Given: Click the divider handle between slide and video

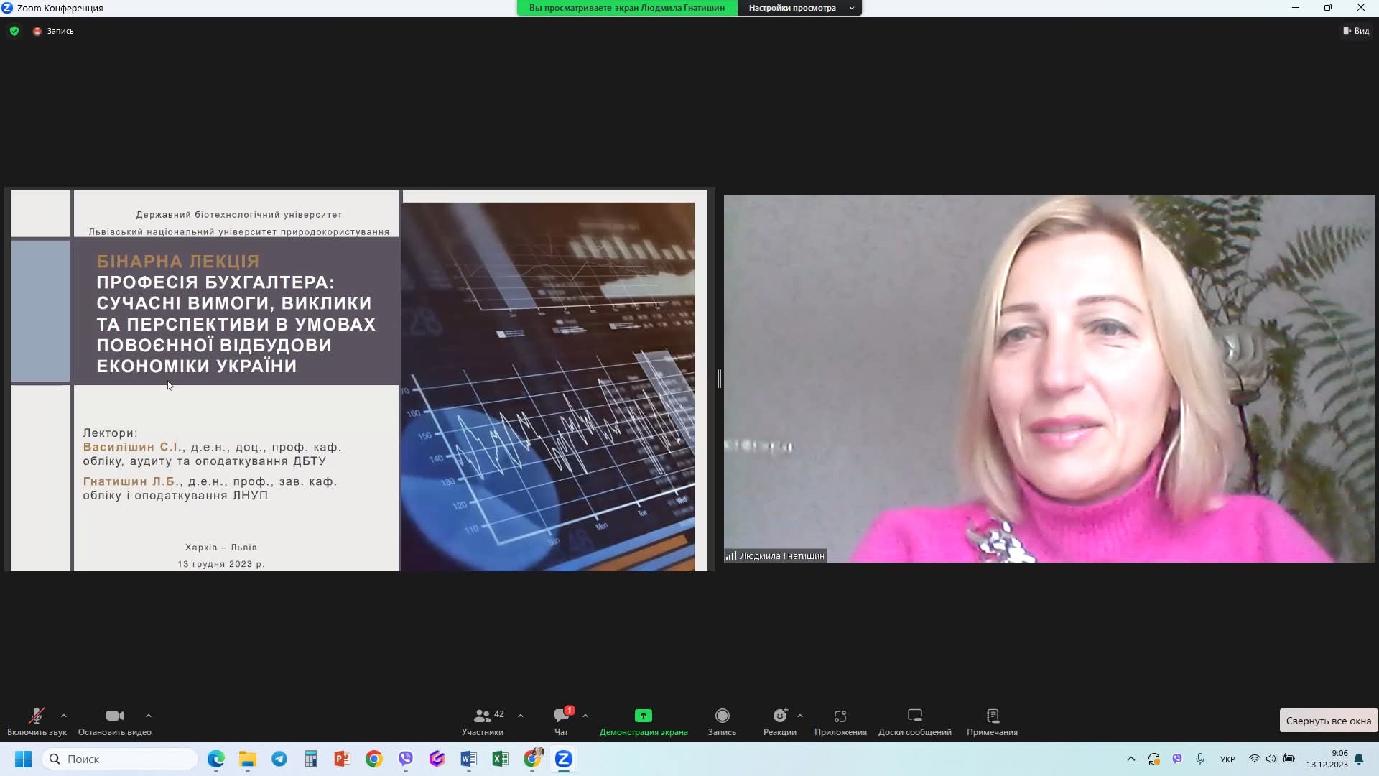Looking at the screenshot, I should pyautogui.click(x=719, y=379).
